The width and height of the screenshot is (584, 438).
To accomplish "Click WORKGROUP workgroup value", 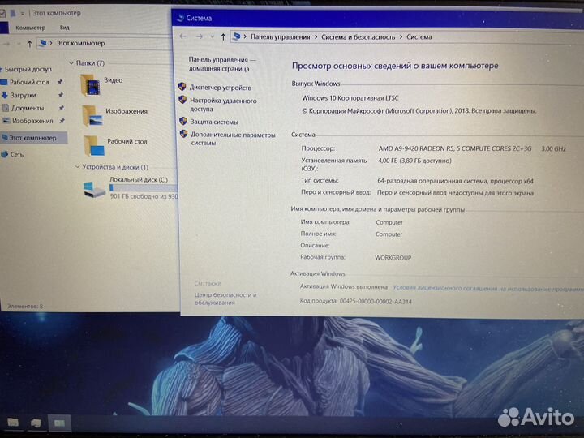I will pos(393,258).
